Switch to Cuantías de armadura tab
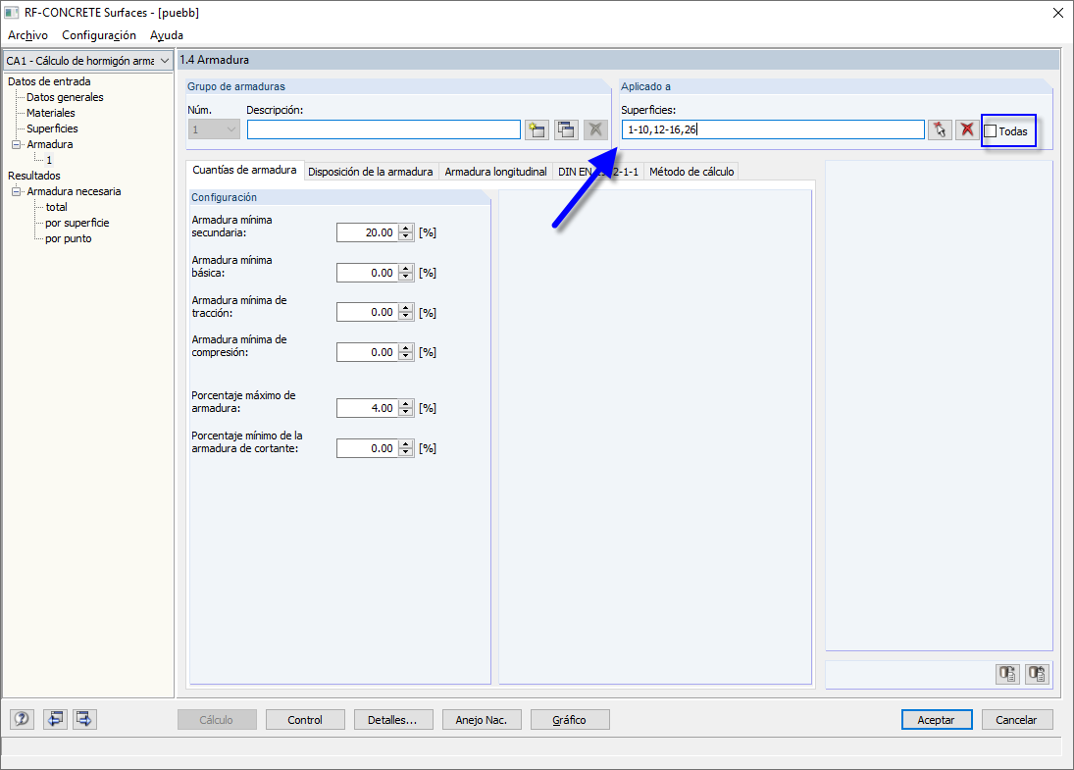The image size is (1074, 770). pyautogui.click(x=244, y=170)
